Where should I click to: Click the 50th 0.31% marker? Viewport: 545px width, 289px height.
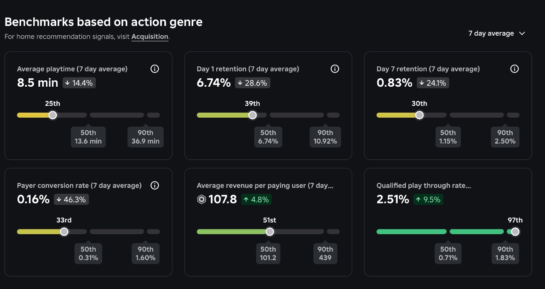[x=88, y=253]
